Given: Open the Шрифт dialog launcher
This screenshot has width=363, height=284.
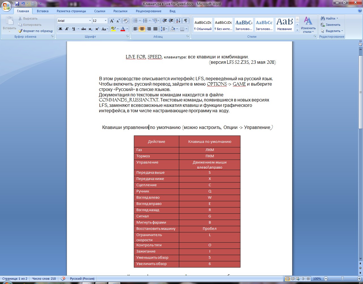Looking at the screenshot, I should pos(128,37).
